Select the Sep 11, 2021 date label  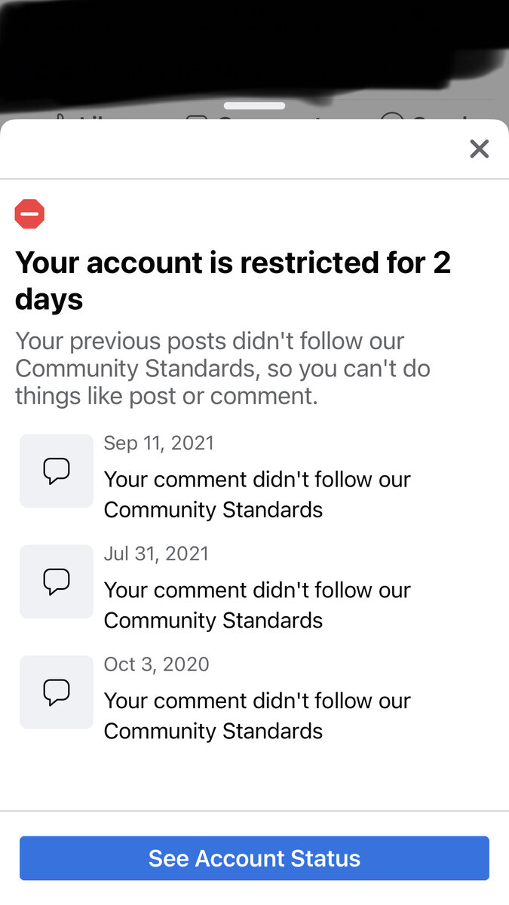(x=158, y=443)
